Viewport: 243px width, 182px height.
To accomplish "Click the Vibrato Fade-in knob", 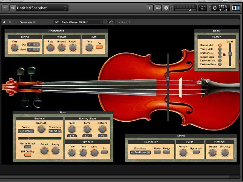I will [x=73, y=48].
